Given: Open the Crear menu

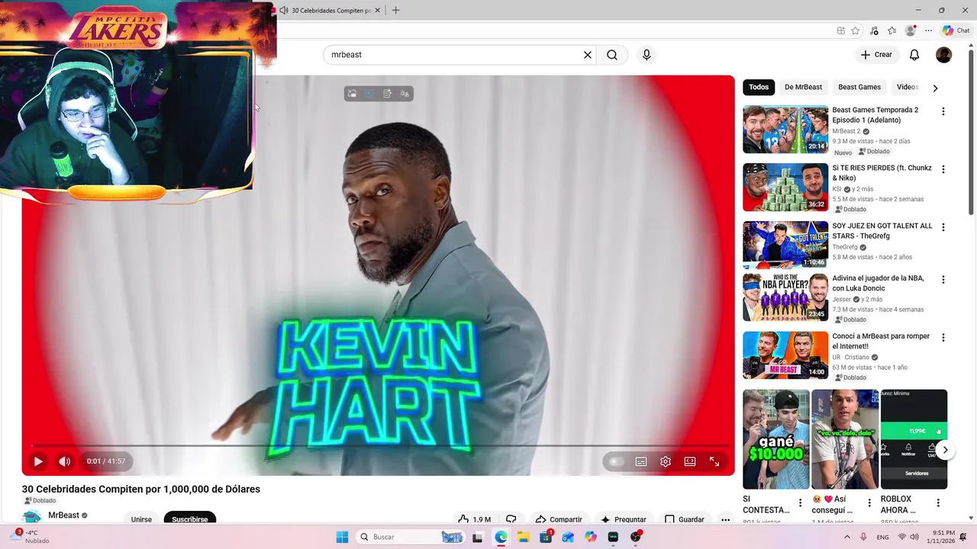Looking at the screenshot, I should (876, 55).
